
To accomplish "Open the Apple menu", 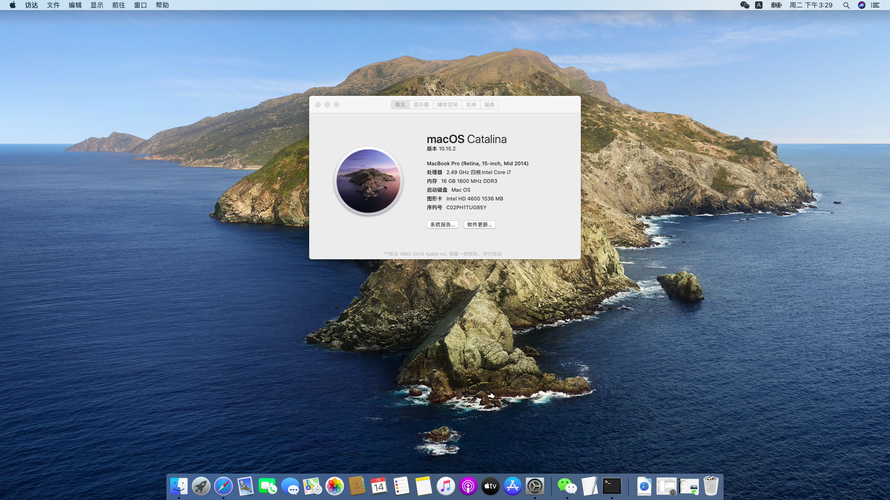I will [x=13, y=5].
